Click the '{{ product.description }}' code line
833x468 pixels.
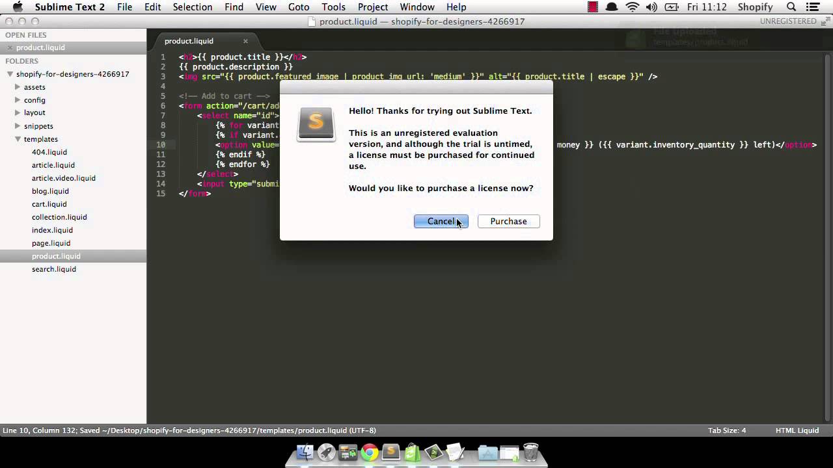pos(236,67)
